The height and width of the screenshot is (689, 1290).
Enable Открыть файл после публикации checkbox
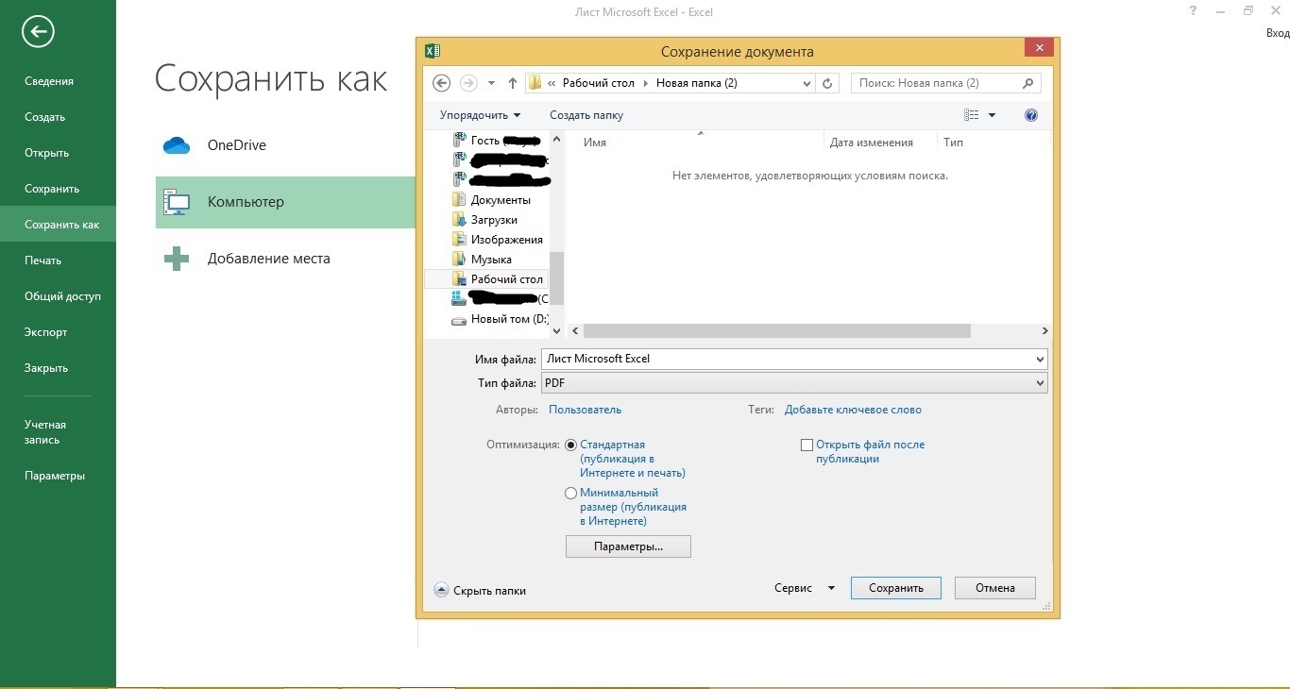coord(806,445)
